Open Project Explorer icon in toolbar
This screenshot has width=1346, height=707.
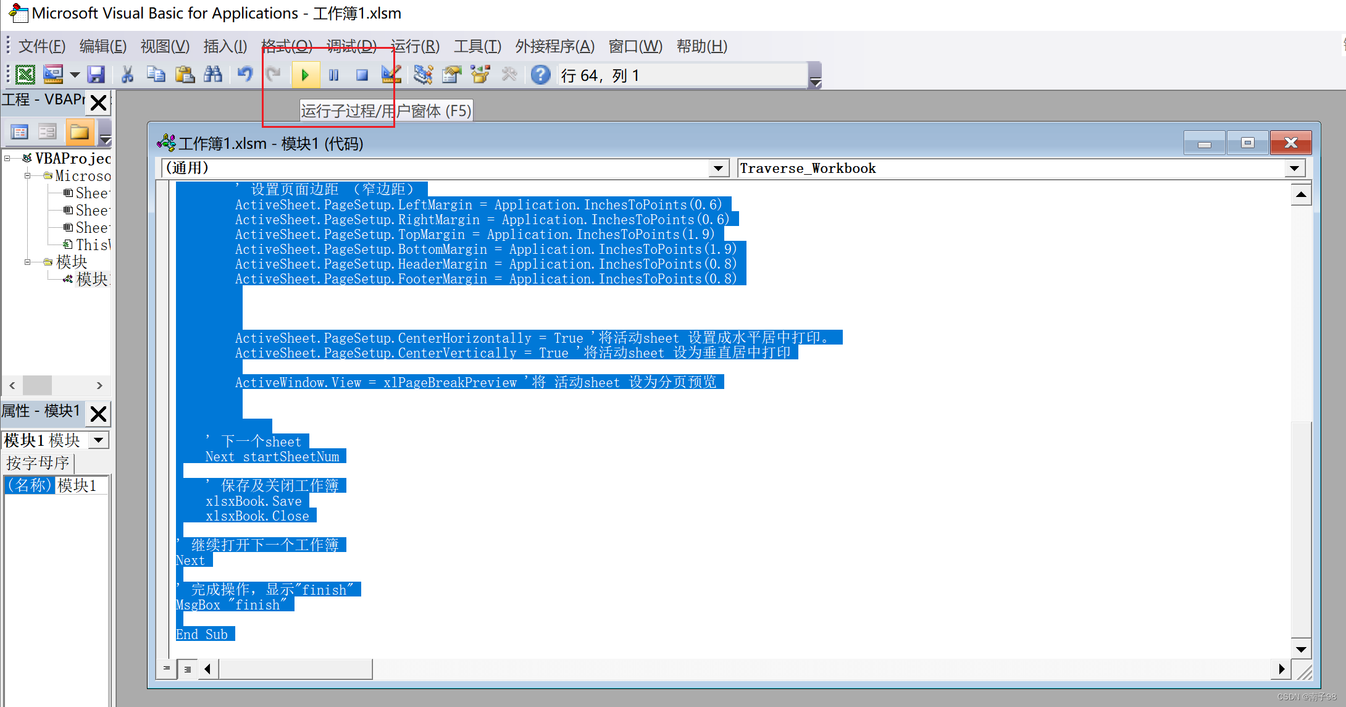tap(423, 75)
